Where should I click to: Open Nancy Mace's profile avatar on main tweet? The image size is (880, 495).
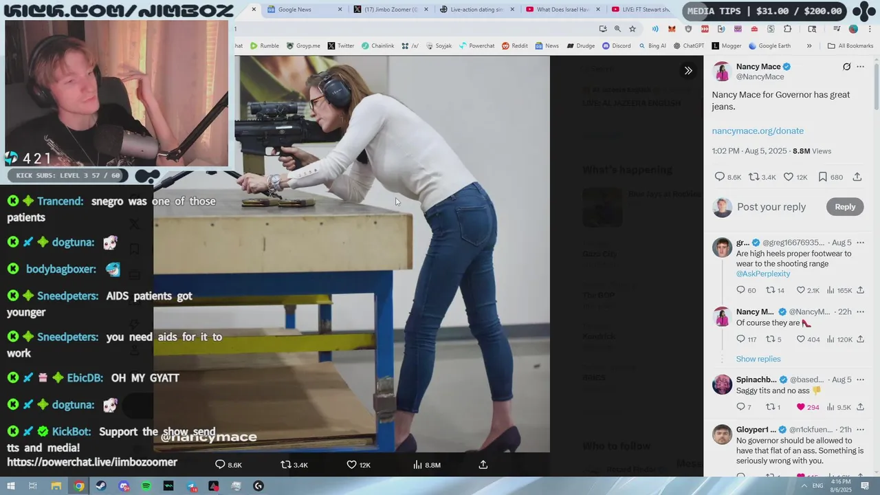[722, 71]
